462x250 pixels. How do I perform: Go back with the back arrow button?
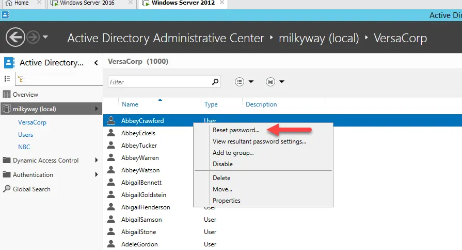coord(15,38)
